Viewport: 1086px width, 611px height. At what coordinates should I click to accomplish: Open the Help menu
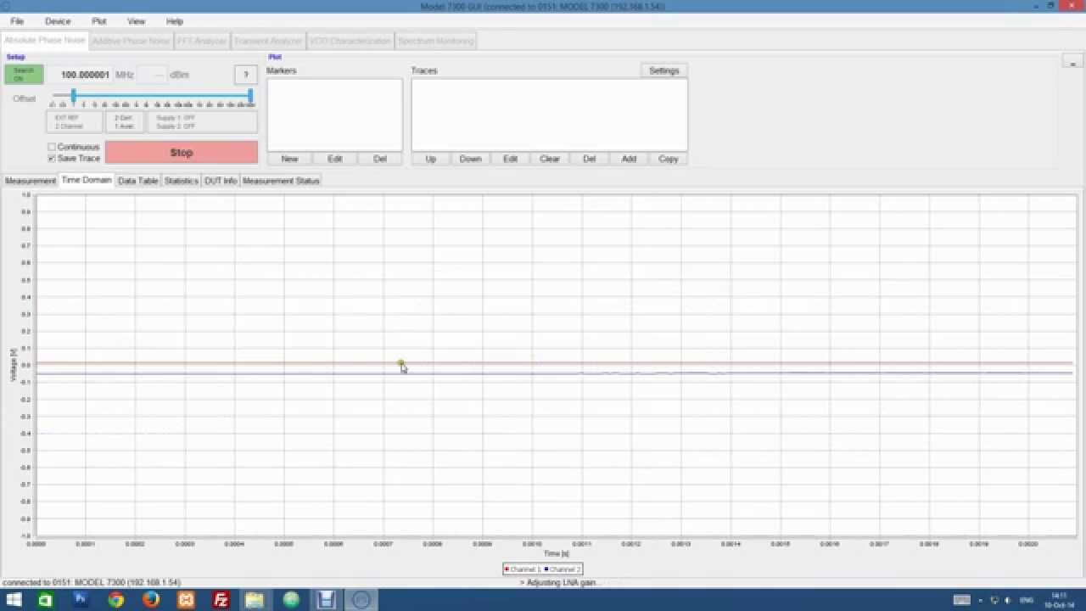(175, 21)
